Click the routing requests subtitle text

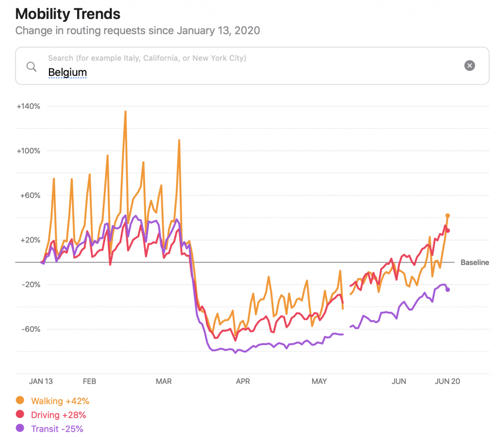point(137,31)
